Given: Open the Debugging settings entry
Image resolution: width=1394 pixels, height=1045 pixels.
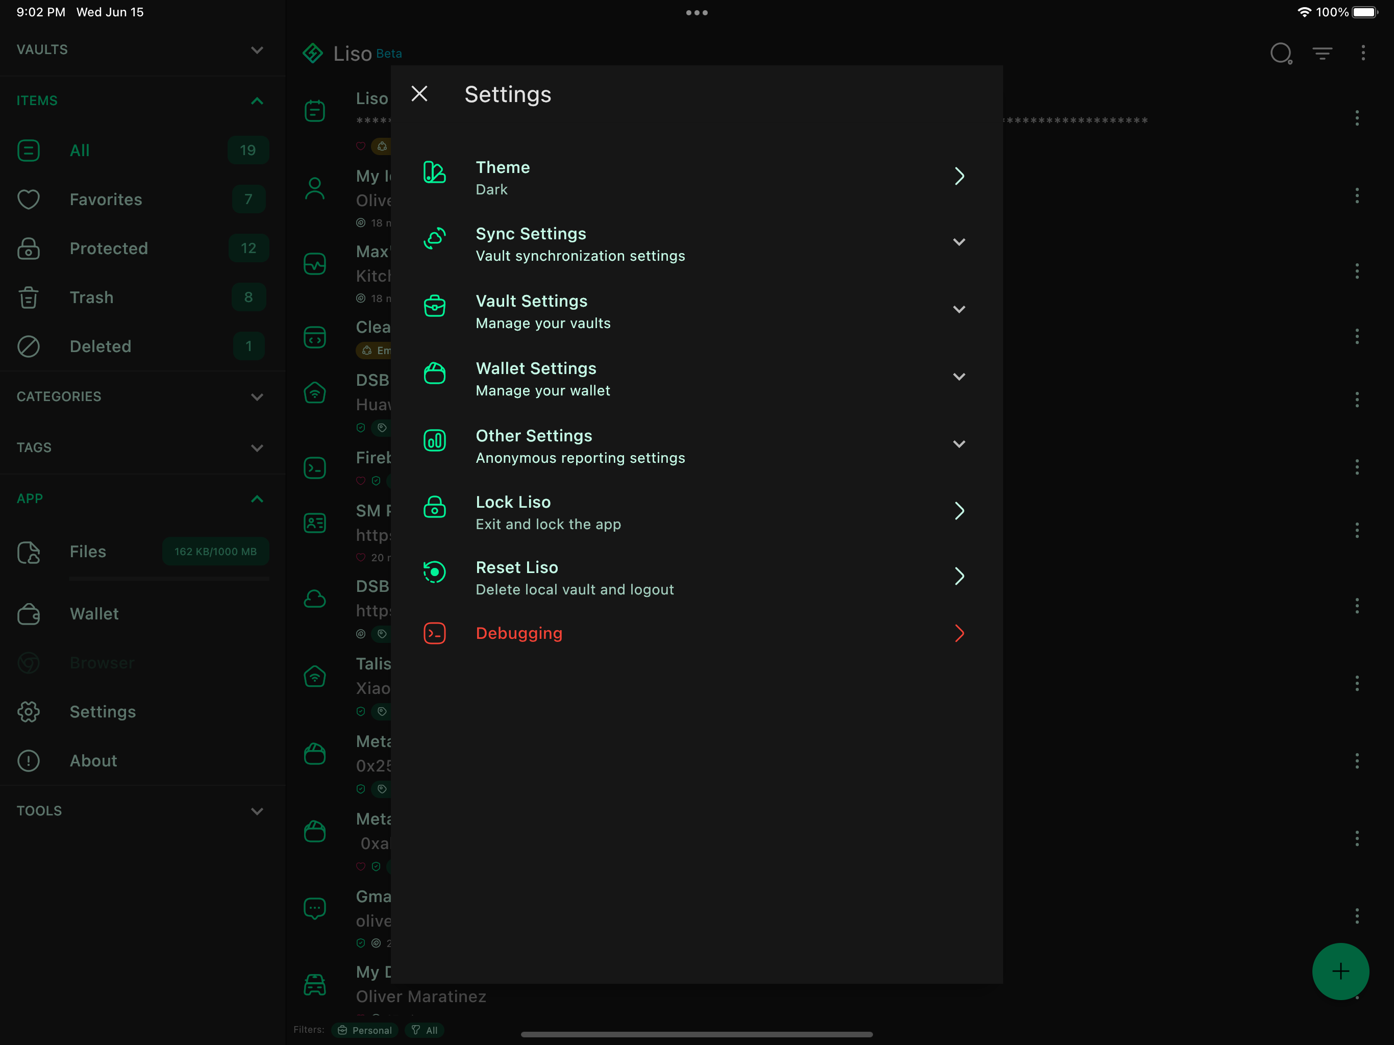Looking at the screenshot, I should [519, 633].
